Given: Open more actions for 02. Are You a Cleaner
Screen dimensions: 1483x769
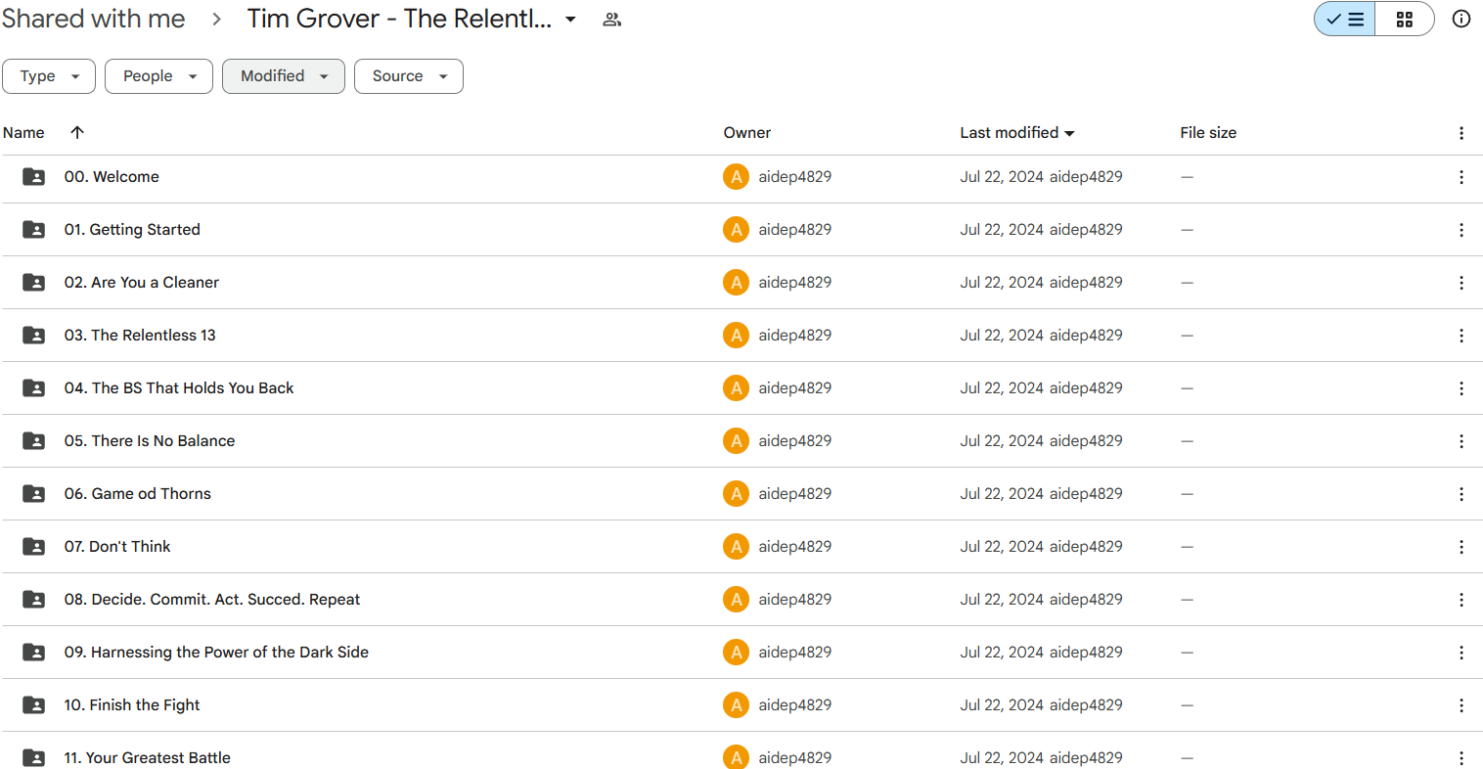Looking at the screenshot, I should pos(1461,283).
